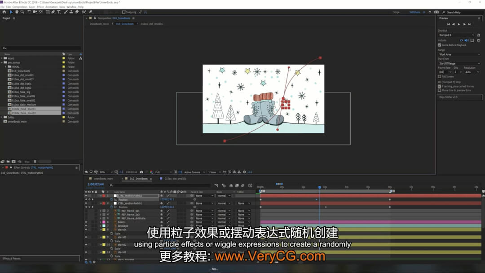
Task: Select the Clone Stamp tool
Action: (x=71, y=12)
